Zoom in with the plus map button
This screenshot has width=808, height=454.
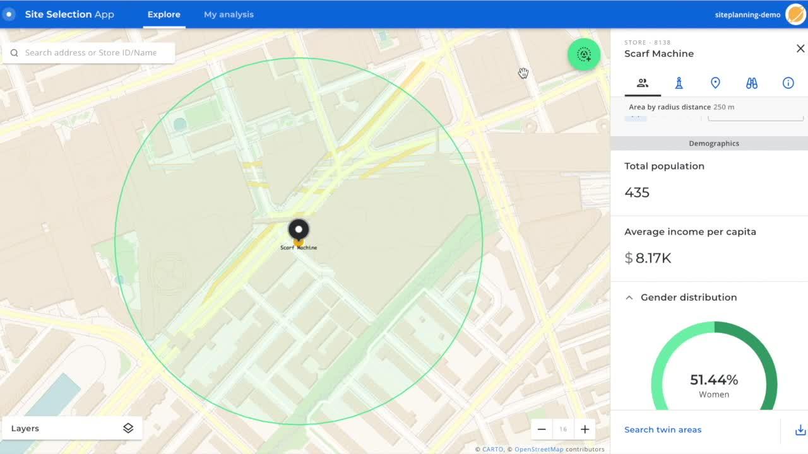pyautogui.click(x=585, y=429)
